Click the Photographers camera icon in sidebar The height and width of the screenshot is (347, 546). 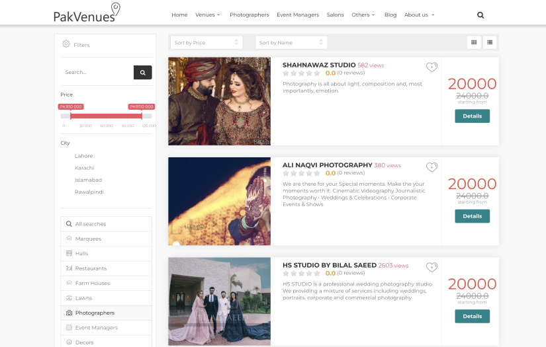[69, 313]
